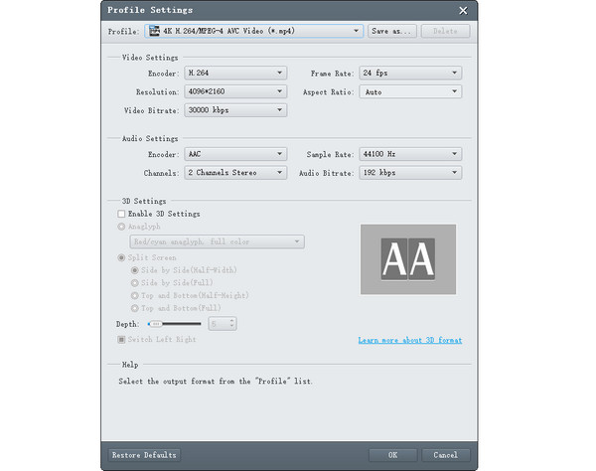Click the AA 3D preview thumbnail
This screenshot has height=471, width=596.
(x=407, y=258)
